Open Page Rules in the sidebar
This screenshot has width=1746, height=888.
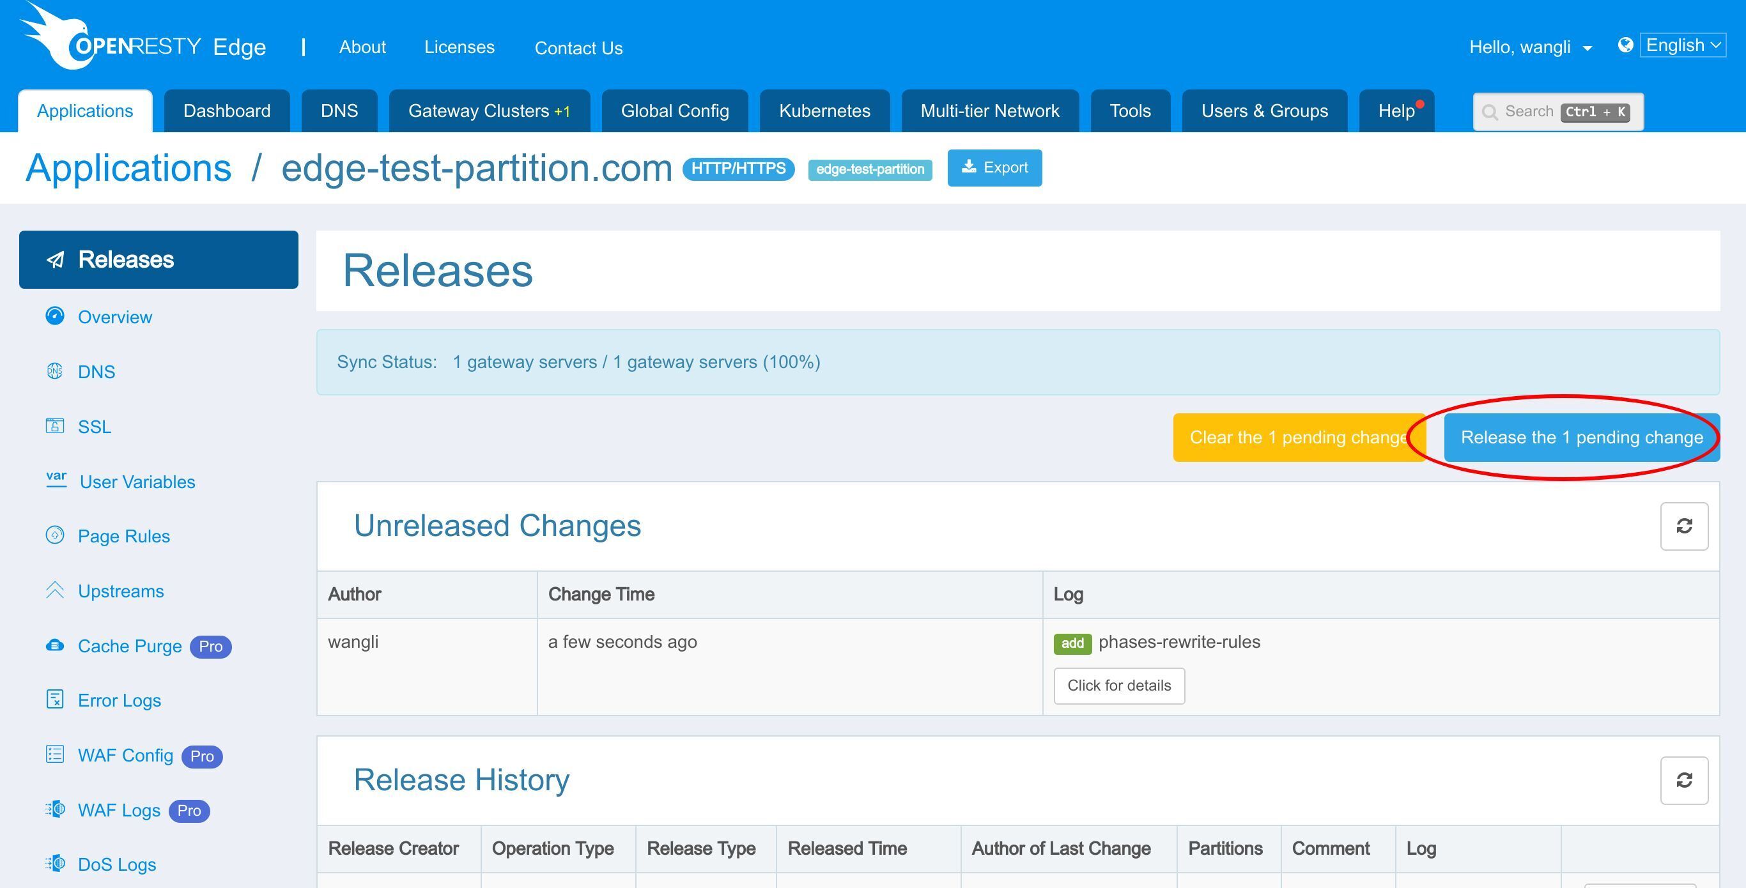tap(124, 536)
